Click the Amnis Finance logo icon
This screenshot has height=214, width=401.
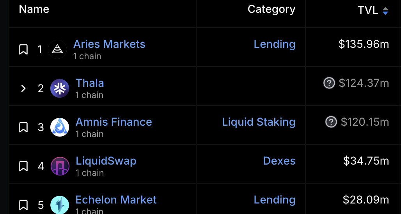(60, 127)
